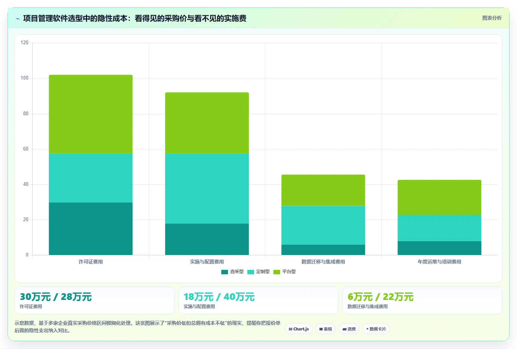
Task: Select the 直采型 segment of 数据迁移与集成费用 bar
Action: click(x=323, y=250)
